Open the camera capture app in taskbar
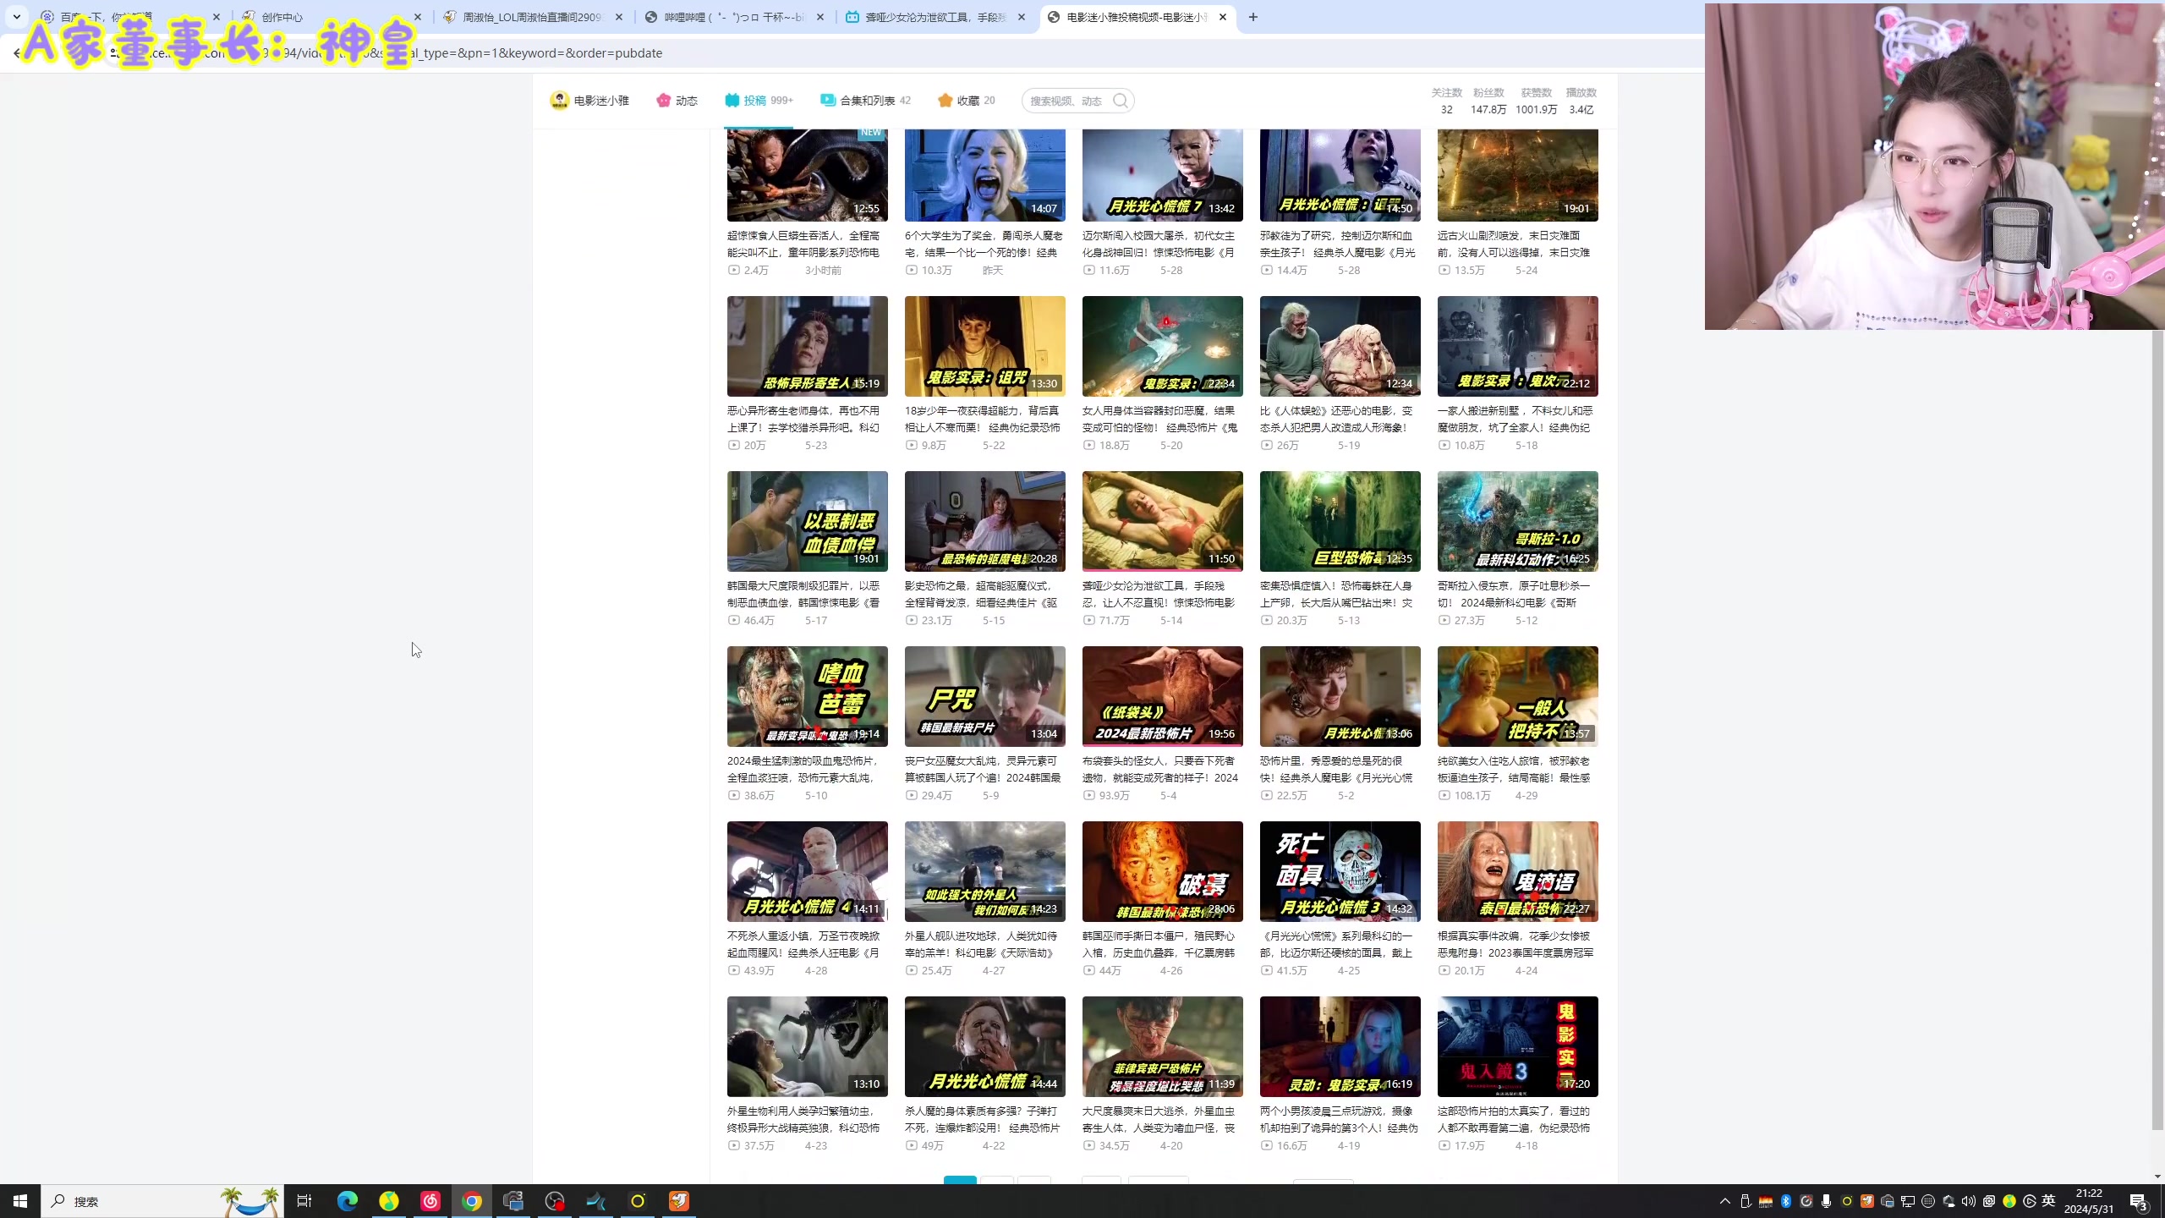The height and width of the screenshot is (1218, 2165). pos(513,1201)
